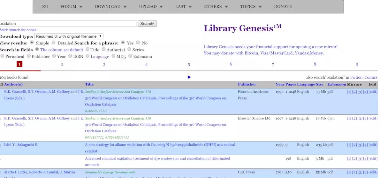Expand the FORUM menu

72,6
